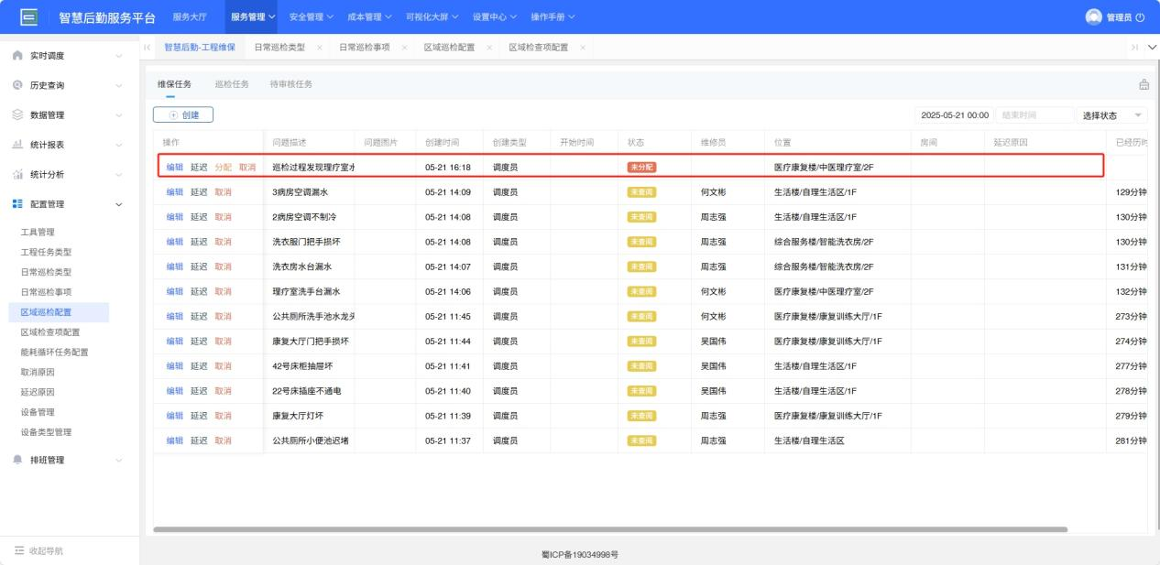
Task: Open 工具管理 in sidebar
Action: (x=38, y=232)
